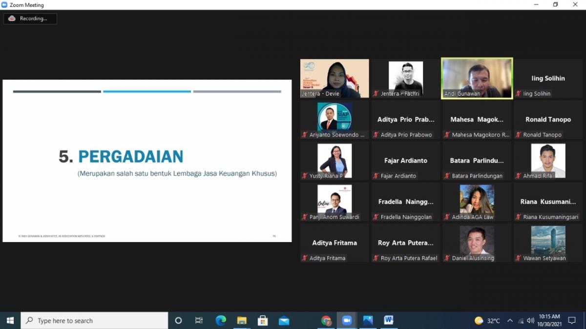
Task: Open the Windows Start menu
Action: (10, 320)
